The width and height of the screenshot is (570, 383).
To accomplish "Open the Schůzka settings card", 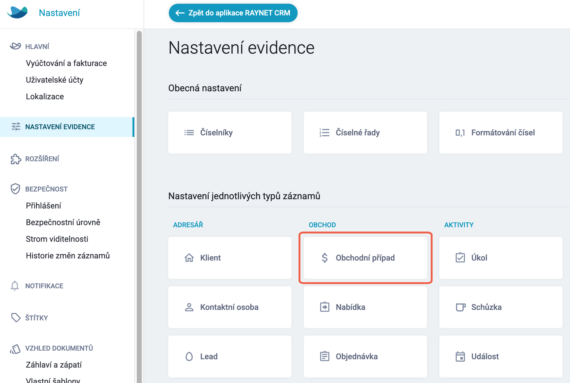I will tap(501, 307).
